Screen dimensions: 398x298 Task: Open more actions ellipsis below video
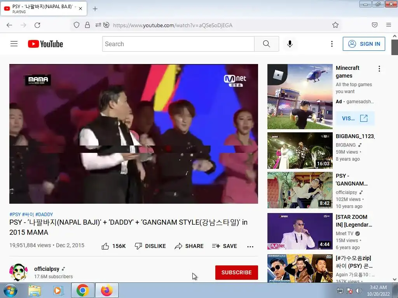[250, 246]
